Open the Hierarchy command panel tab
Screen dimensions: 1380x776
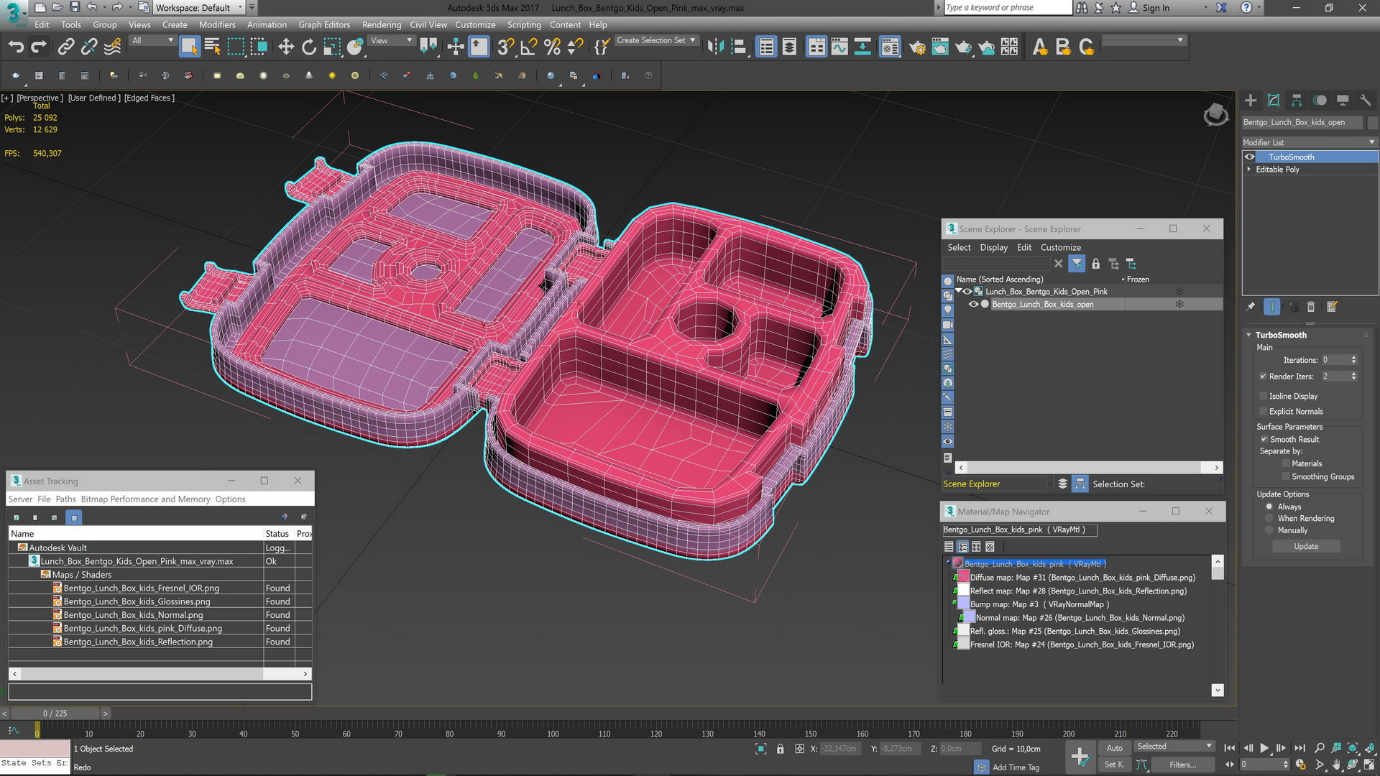[1297, 101]
